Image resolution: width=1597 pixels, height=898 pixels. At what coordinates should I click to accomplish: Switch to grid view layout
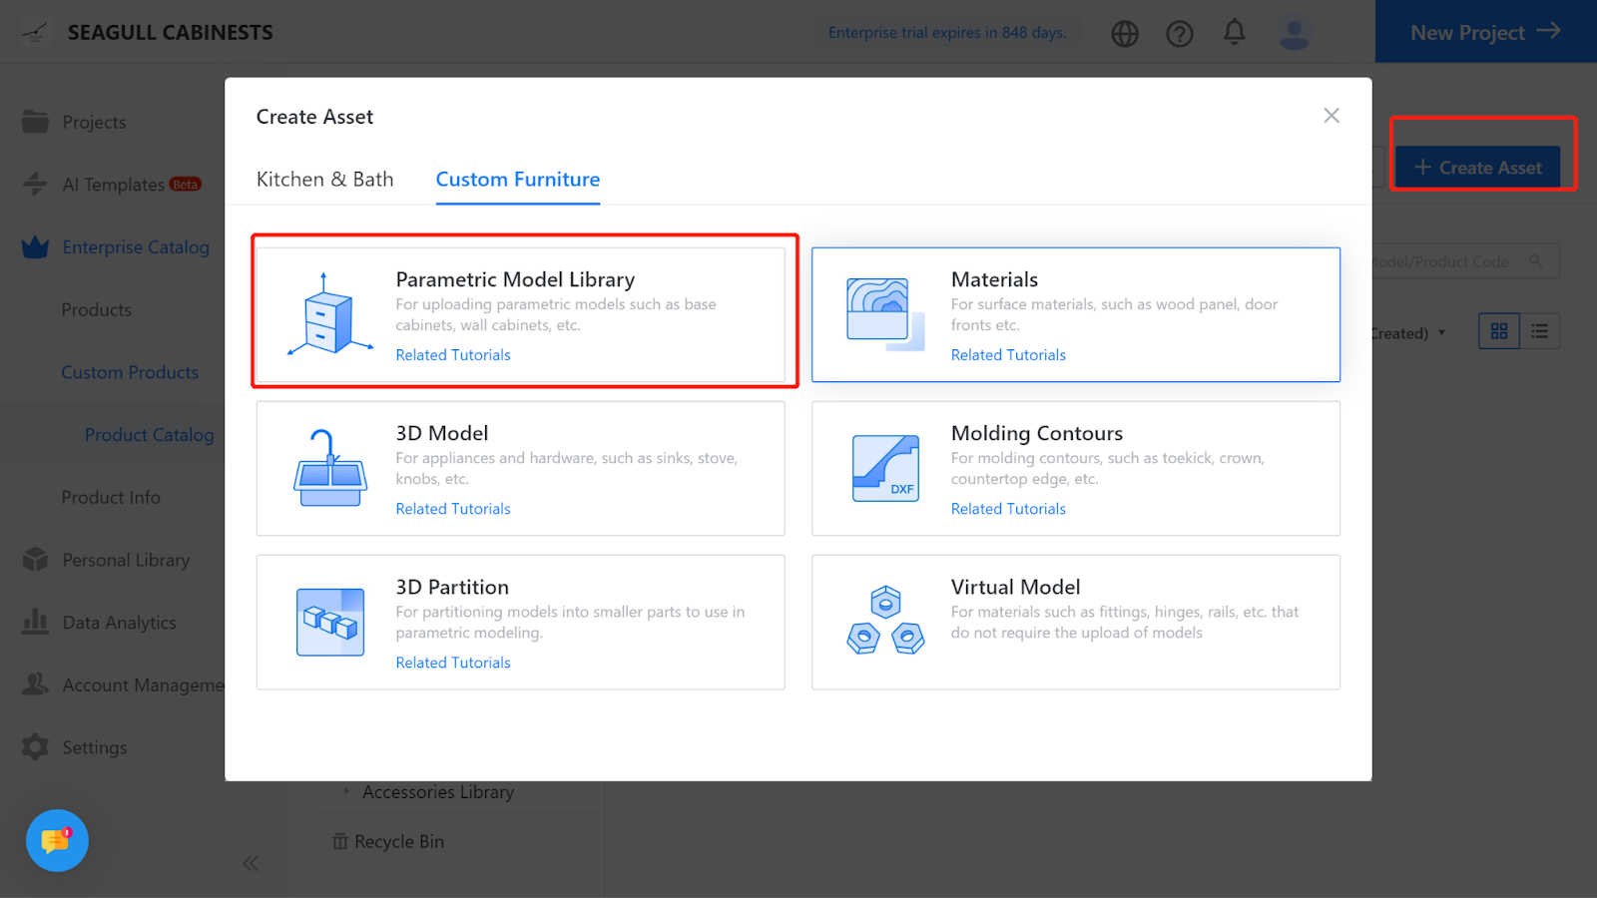[x=1499, y=331]
